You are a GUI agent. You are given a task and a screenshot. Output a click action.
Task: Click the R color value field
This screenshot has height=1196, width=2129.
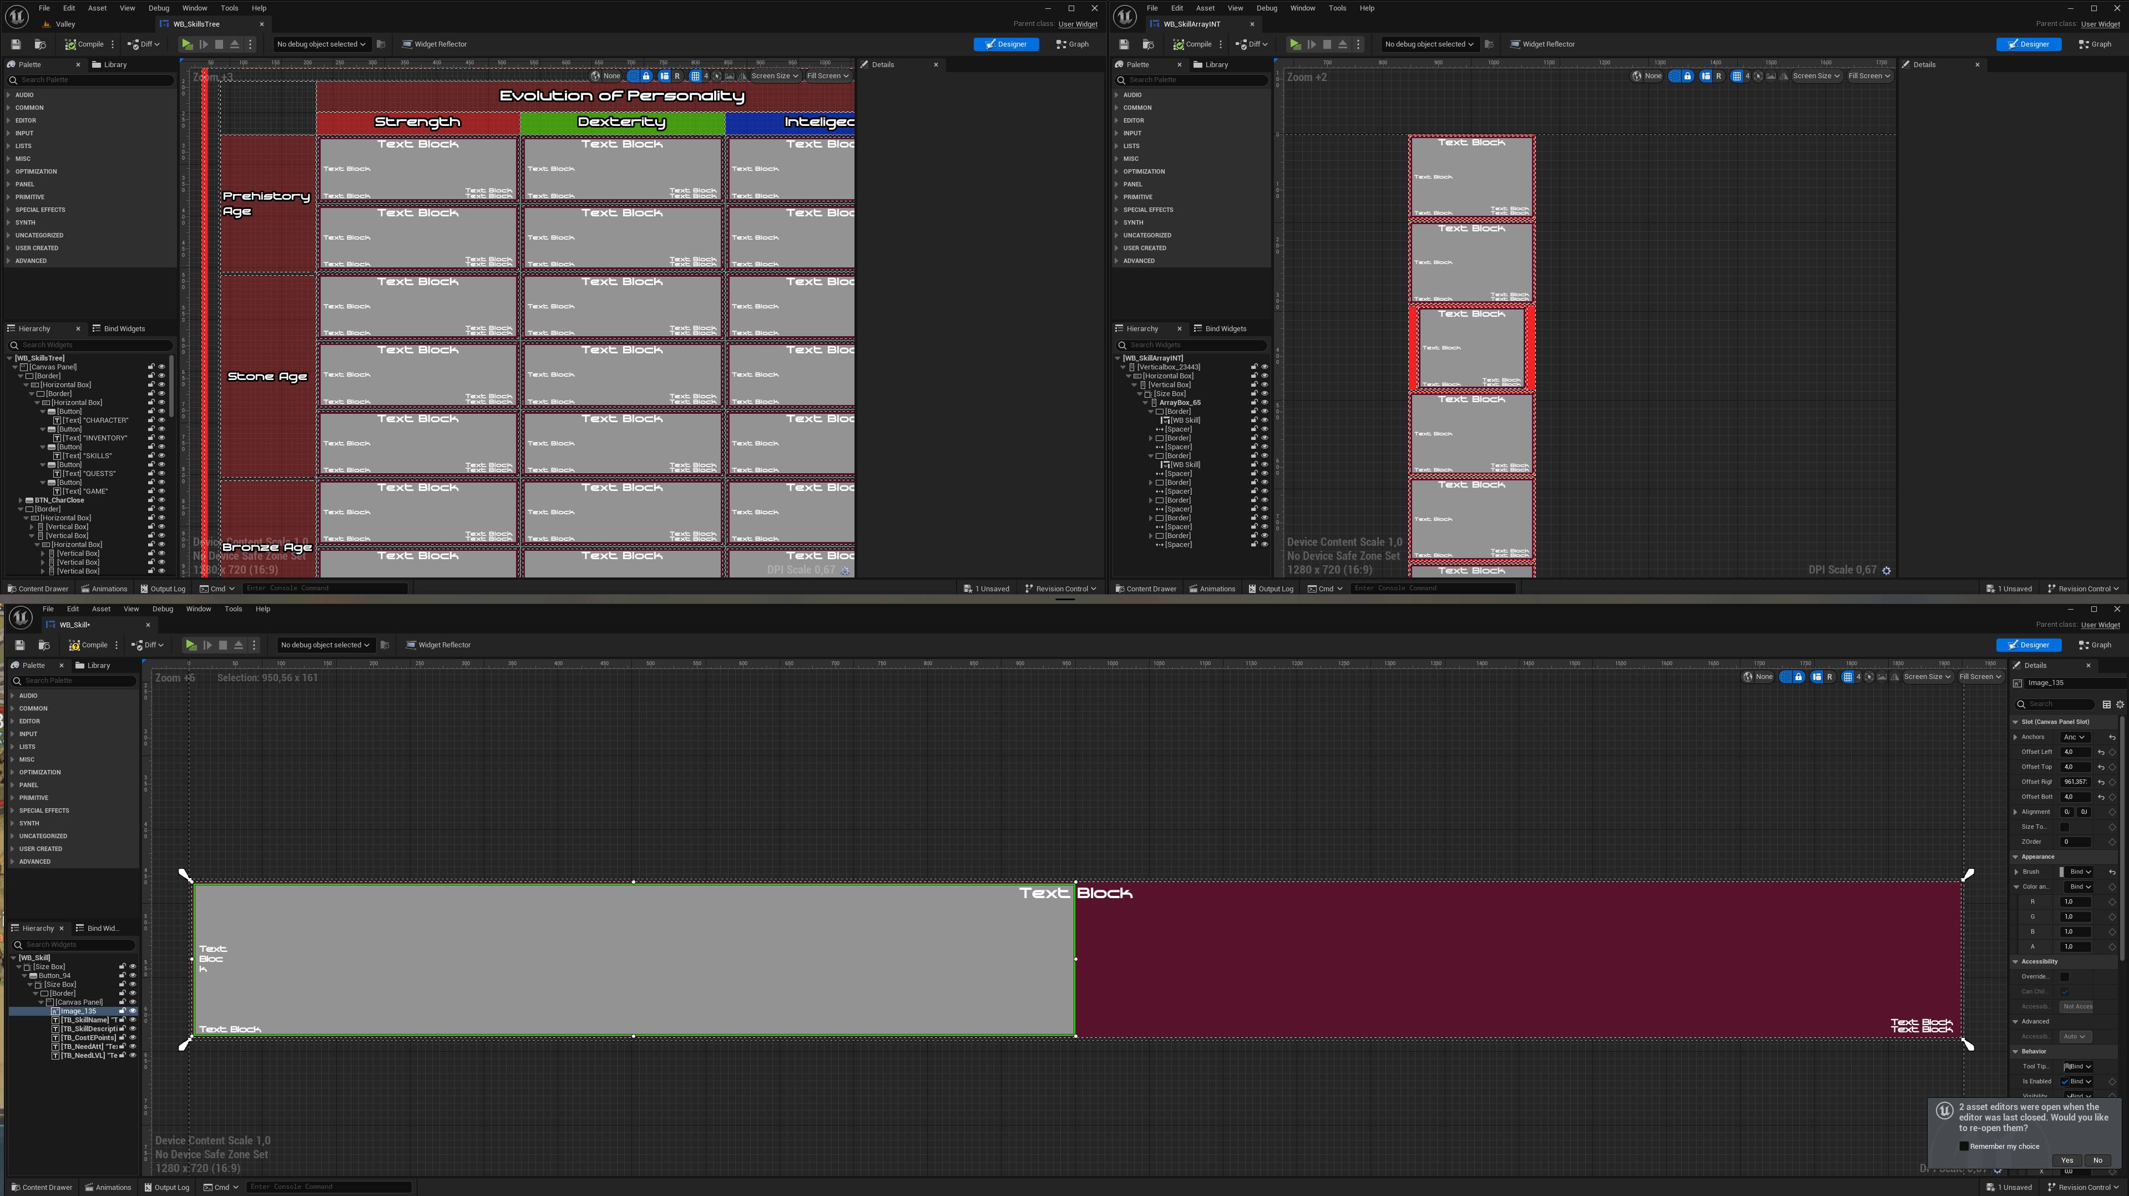click(x=2075, y=903)
